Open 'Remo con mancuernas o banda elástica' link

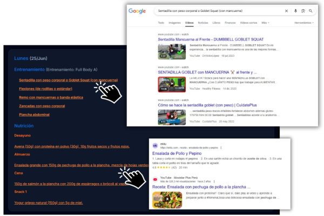click(x=51, y=97)
